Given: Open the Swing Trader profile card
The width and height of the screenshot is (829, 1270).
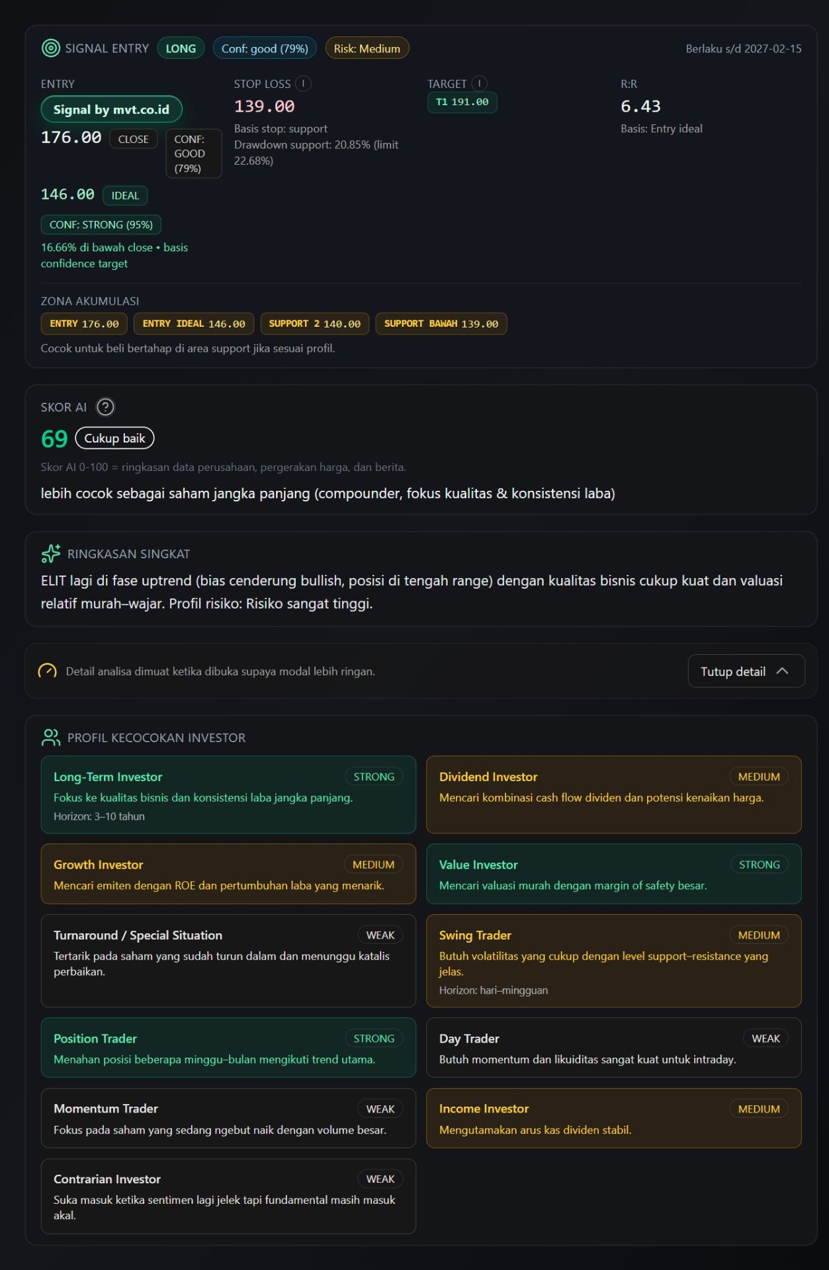Looking at the screenshot, I should (613, 960).
